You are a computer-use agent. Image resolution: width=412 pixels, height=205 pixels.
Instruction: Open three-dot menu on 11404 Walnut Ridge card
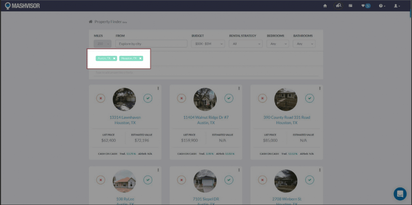tap(239, 88)
